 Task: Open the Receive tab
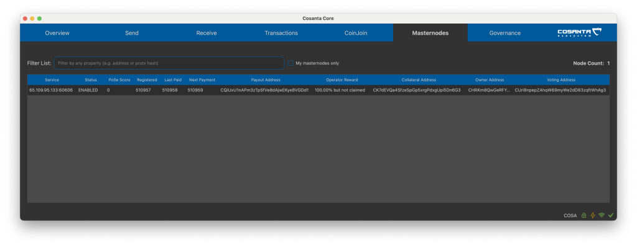click(207, 33)
